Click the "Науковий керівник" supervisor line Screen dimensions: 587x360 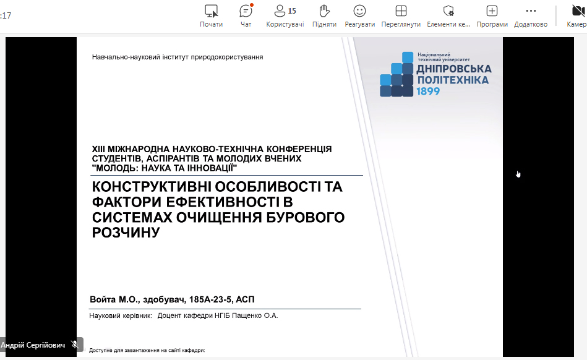click(x=184, y=315)
